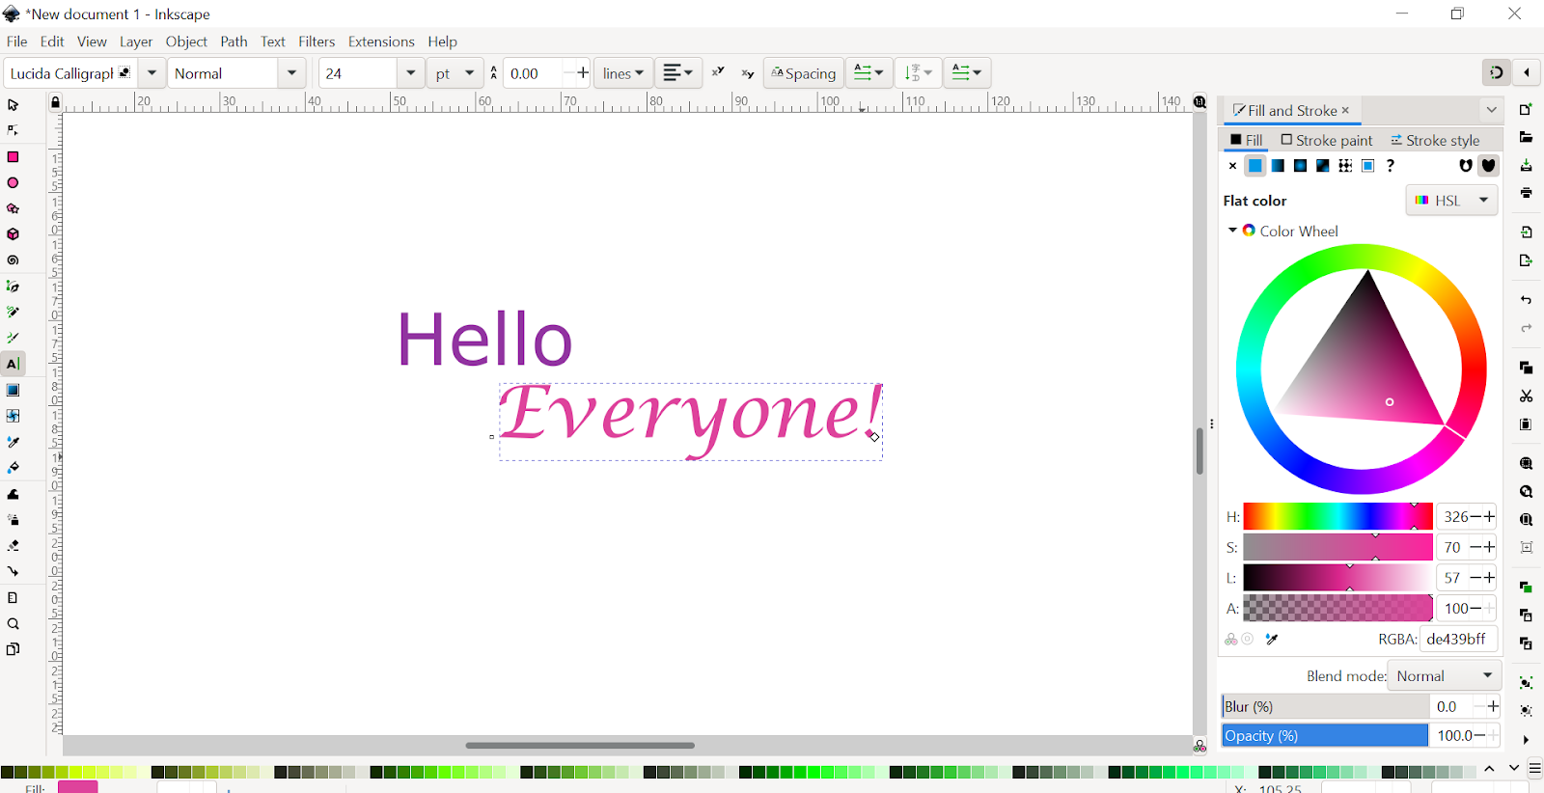Choose Pattern fill type
The image size is (1544, 793).
[x=1345, y=166]
